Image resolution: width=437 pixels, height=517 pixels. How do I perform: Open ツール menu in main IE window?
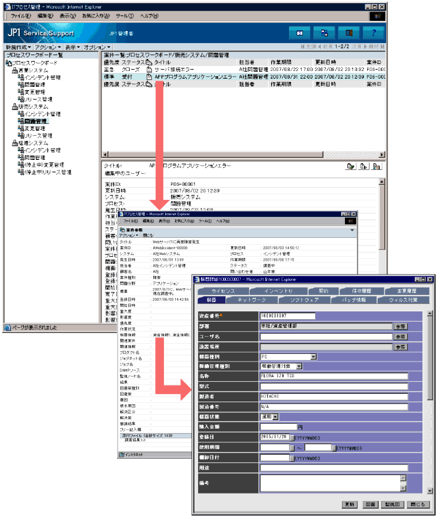pos(124,16)
